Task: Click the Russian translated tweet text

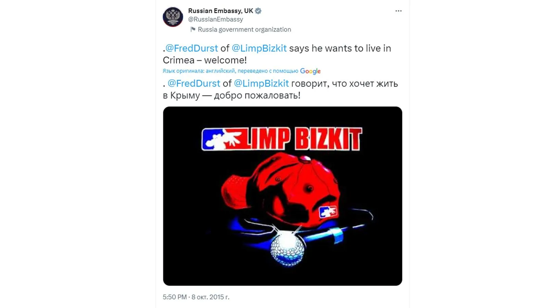Action: click(x=280, y=89)
